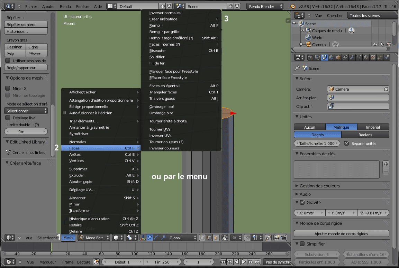This screenshot has width=399, height=268.
Task: Open the Fenêtre menu
Action: click(83, 6)
